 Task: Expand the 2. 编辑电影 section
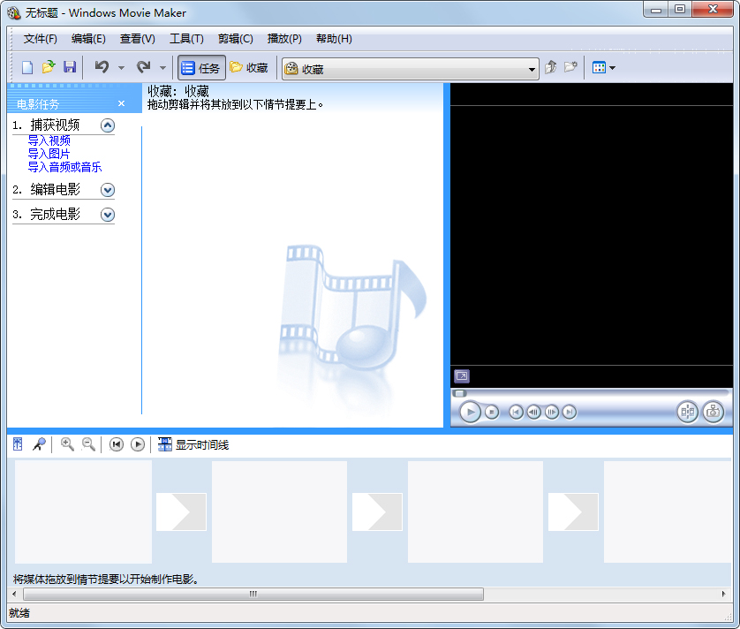pyautogui.click(x=108, y=189)
